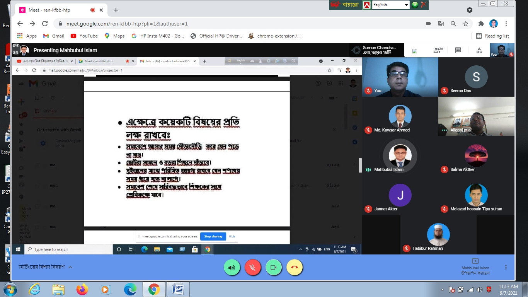
Task: Toggle the camera button in Meet controls
Action: (x=274, y=267)
